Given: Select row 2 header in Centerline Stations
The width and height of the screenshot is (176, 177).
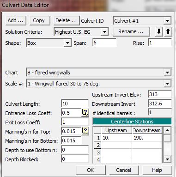Looking at the screenshot, I should click(97, 145).
